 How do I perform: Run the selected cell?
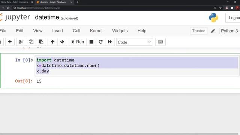coord(78,42)
